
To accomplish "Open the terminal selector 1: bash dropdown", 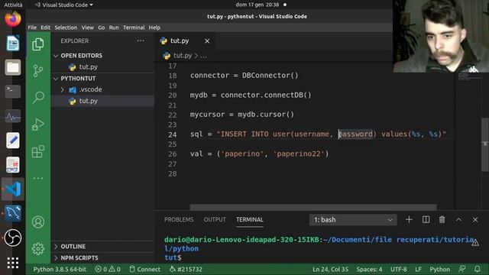I will (x=353, y=220).
